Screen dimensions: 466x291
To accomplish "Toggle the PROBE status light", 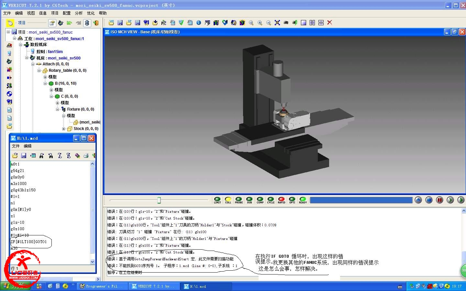I will pos(239,200).
